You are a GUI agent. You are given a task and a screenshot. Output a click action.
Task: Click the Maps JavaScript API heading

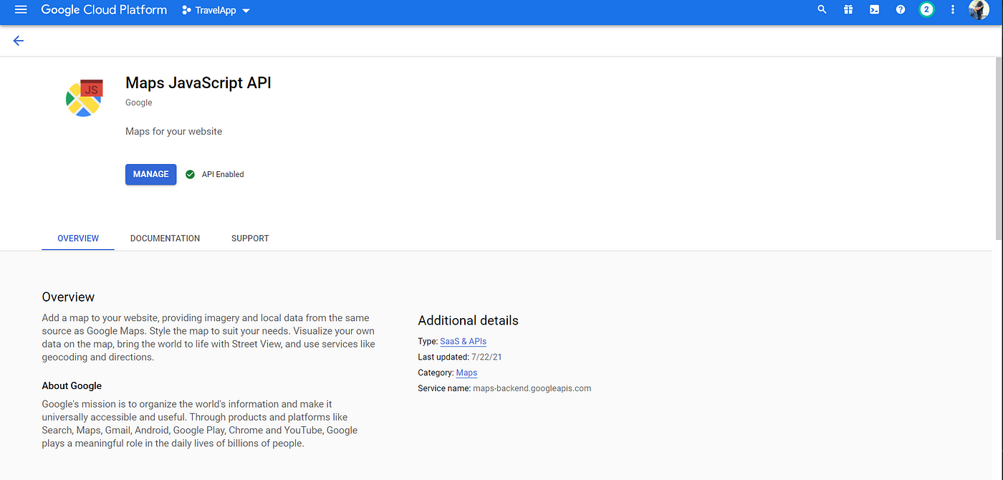tap(198, 83)
